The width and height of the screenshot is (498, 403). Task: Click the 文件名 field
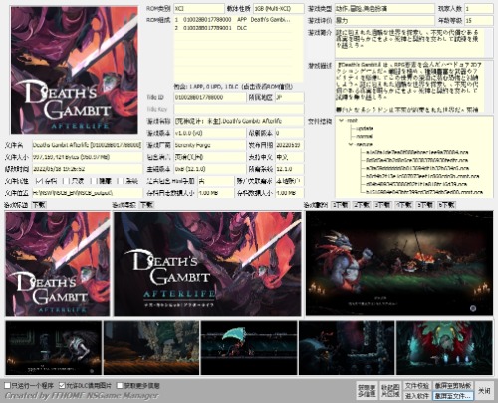[x=88, y=145]
